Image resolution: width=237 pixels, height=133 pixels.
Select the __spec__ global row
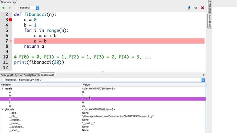pos(103,130)
